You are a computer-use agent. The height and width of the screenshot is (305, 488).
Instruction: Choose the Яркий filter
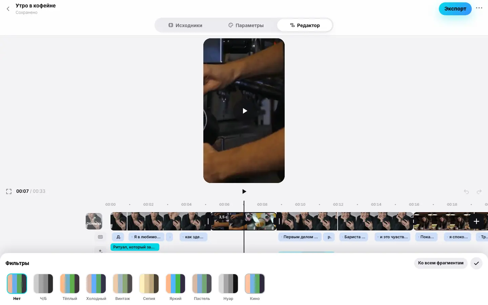pyautogui.click(x=176, y=284)
